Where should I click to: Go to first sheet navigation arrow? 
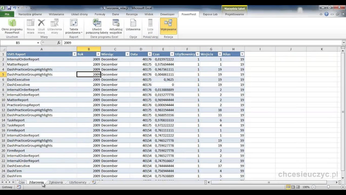[2, 182]
